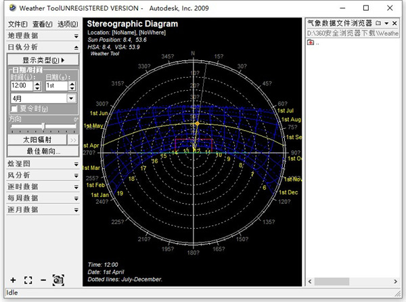Click the 方向 orientation slider

tap(44, 126)
